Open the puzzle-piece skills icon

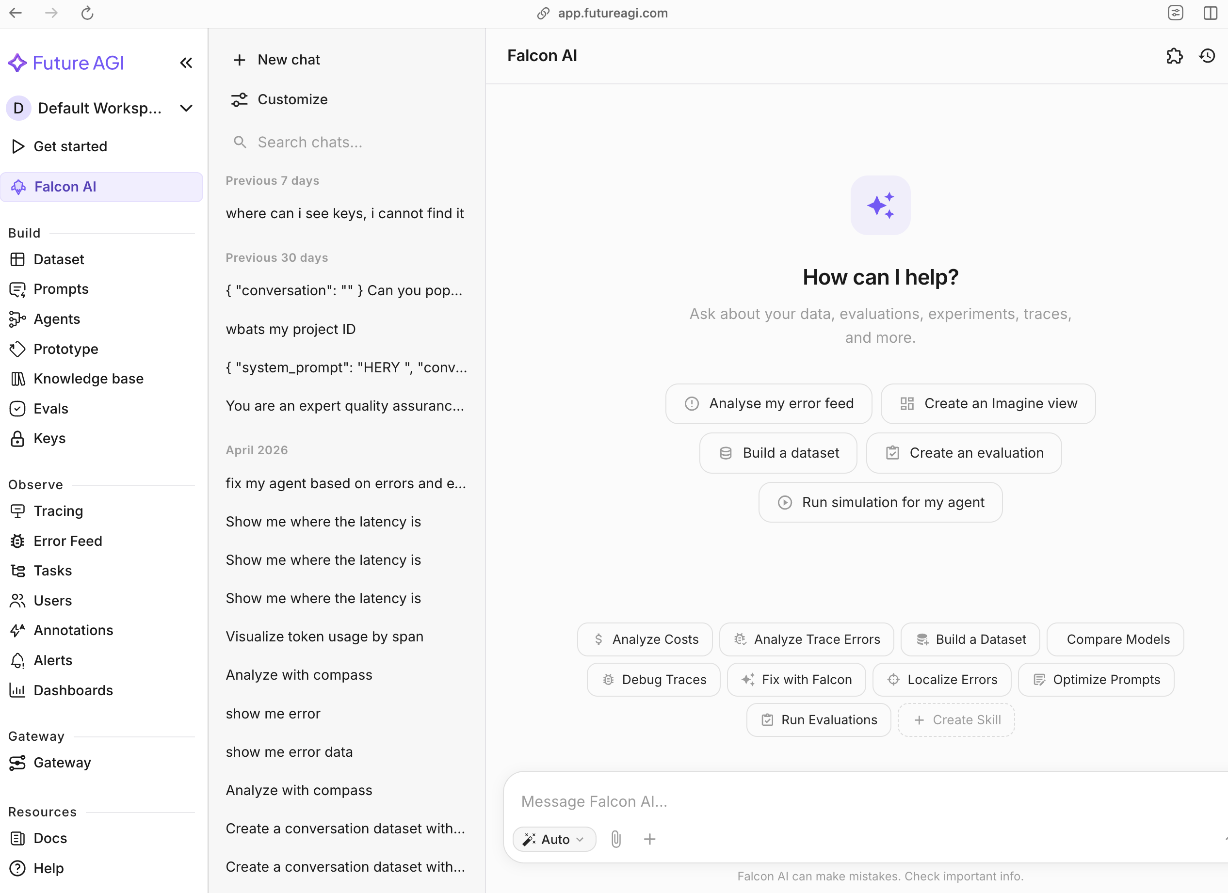coord(1174,56)
